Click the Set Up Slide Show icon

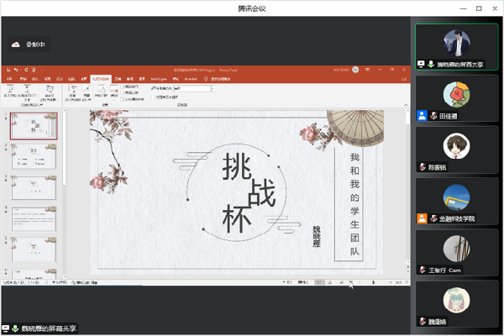click(74, 89)
